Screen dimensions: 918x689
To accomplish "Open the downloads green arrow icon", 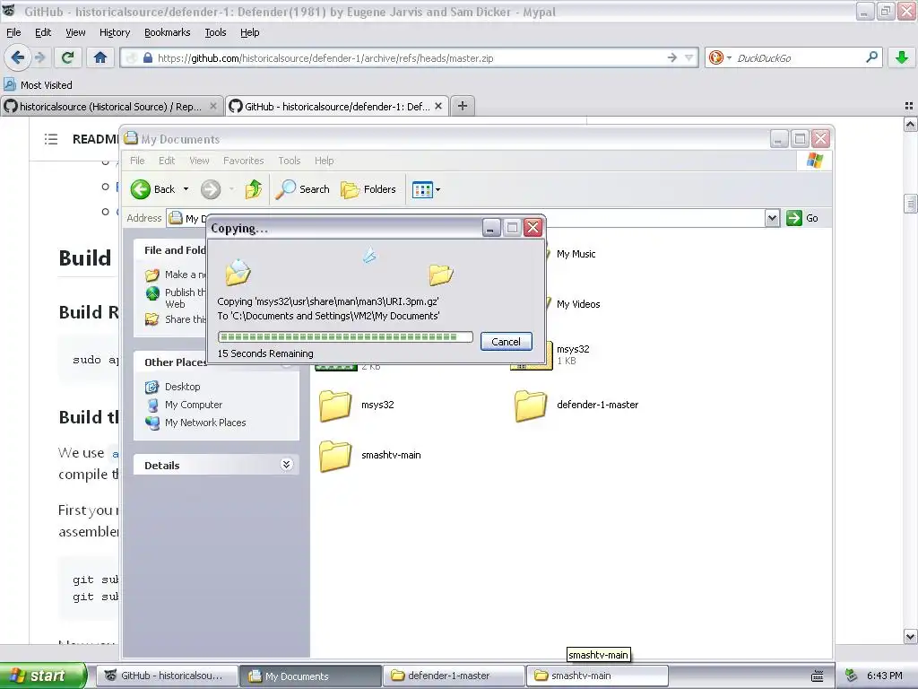I will (902, 57).
